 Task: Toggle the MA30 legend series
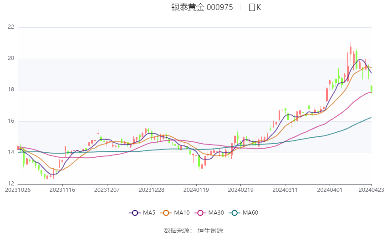click(209, 213)
